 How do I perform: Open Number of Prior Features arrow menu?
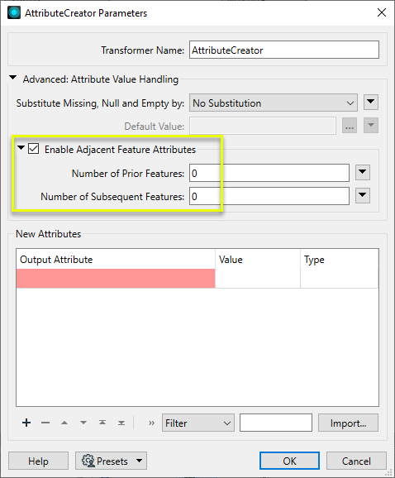click(363, 173)
